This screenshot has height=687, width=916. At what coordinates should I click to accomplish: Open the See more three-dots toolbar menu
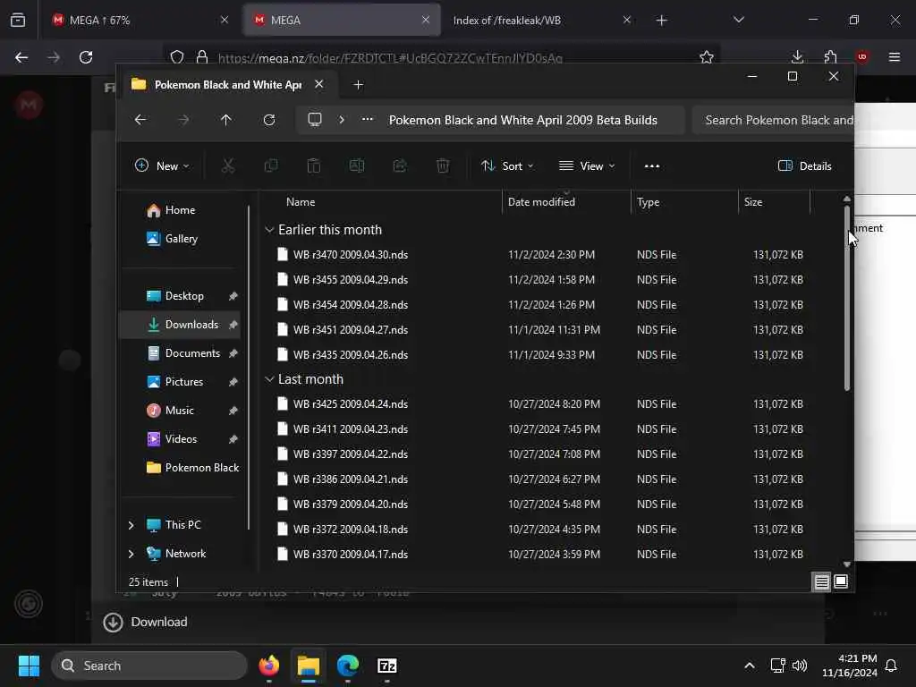652,165
